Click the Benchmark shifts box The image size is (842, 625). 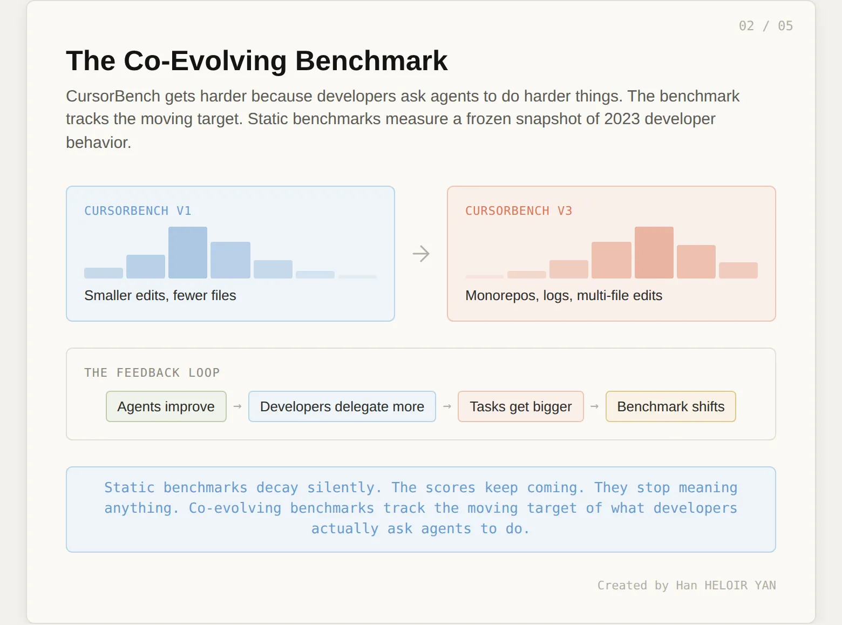pyautogui.click(x=671, y=406)
